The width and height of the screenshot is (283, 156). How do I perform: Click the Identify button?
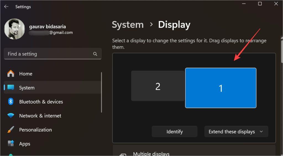175,132
